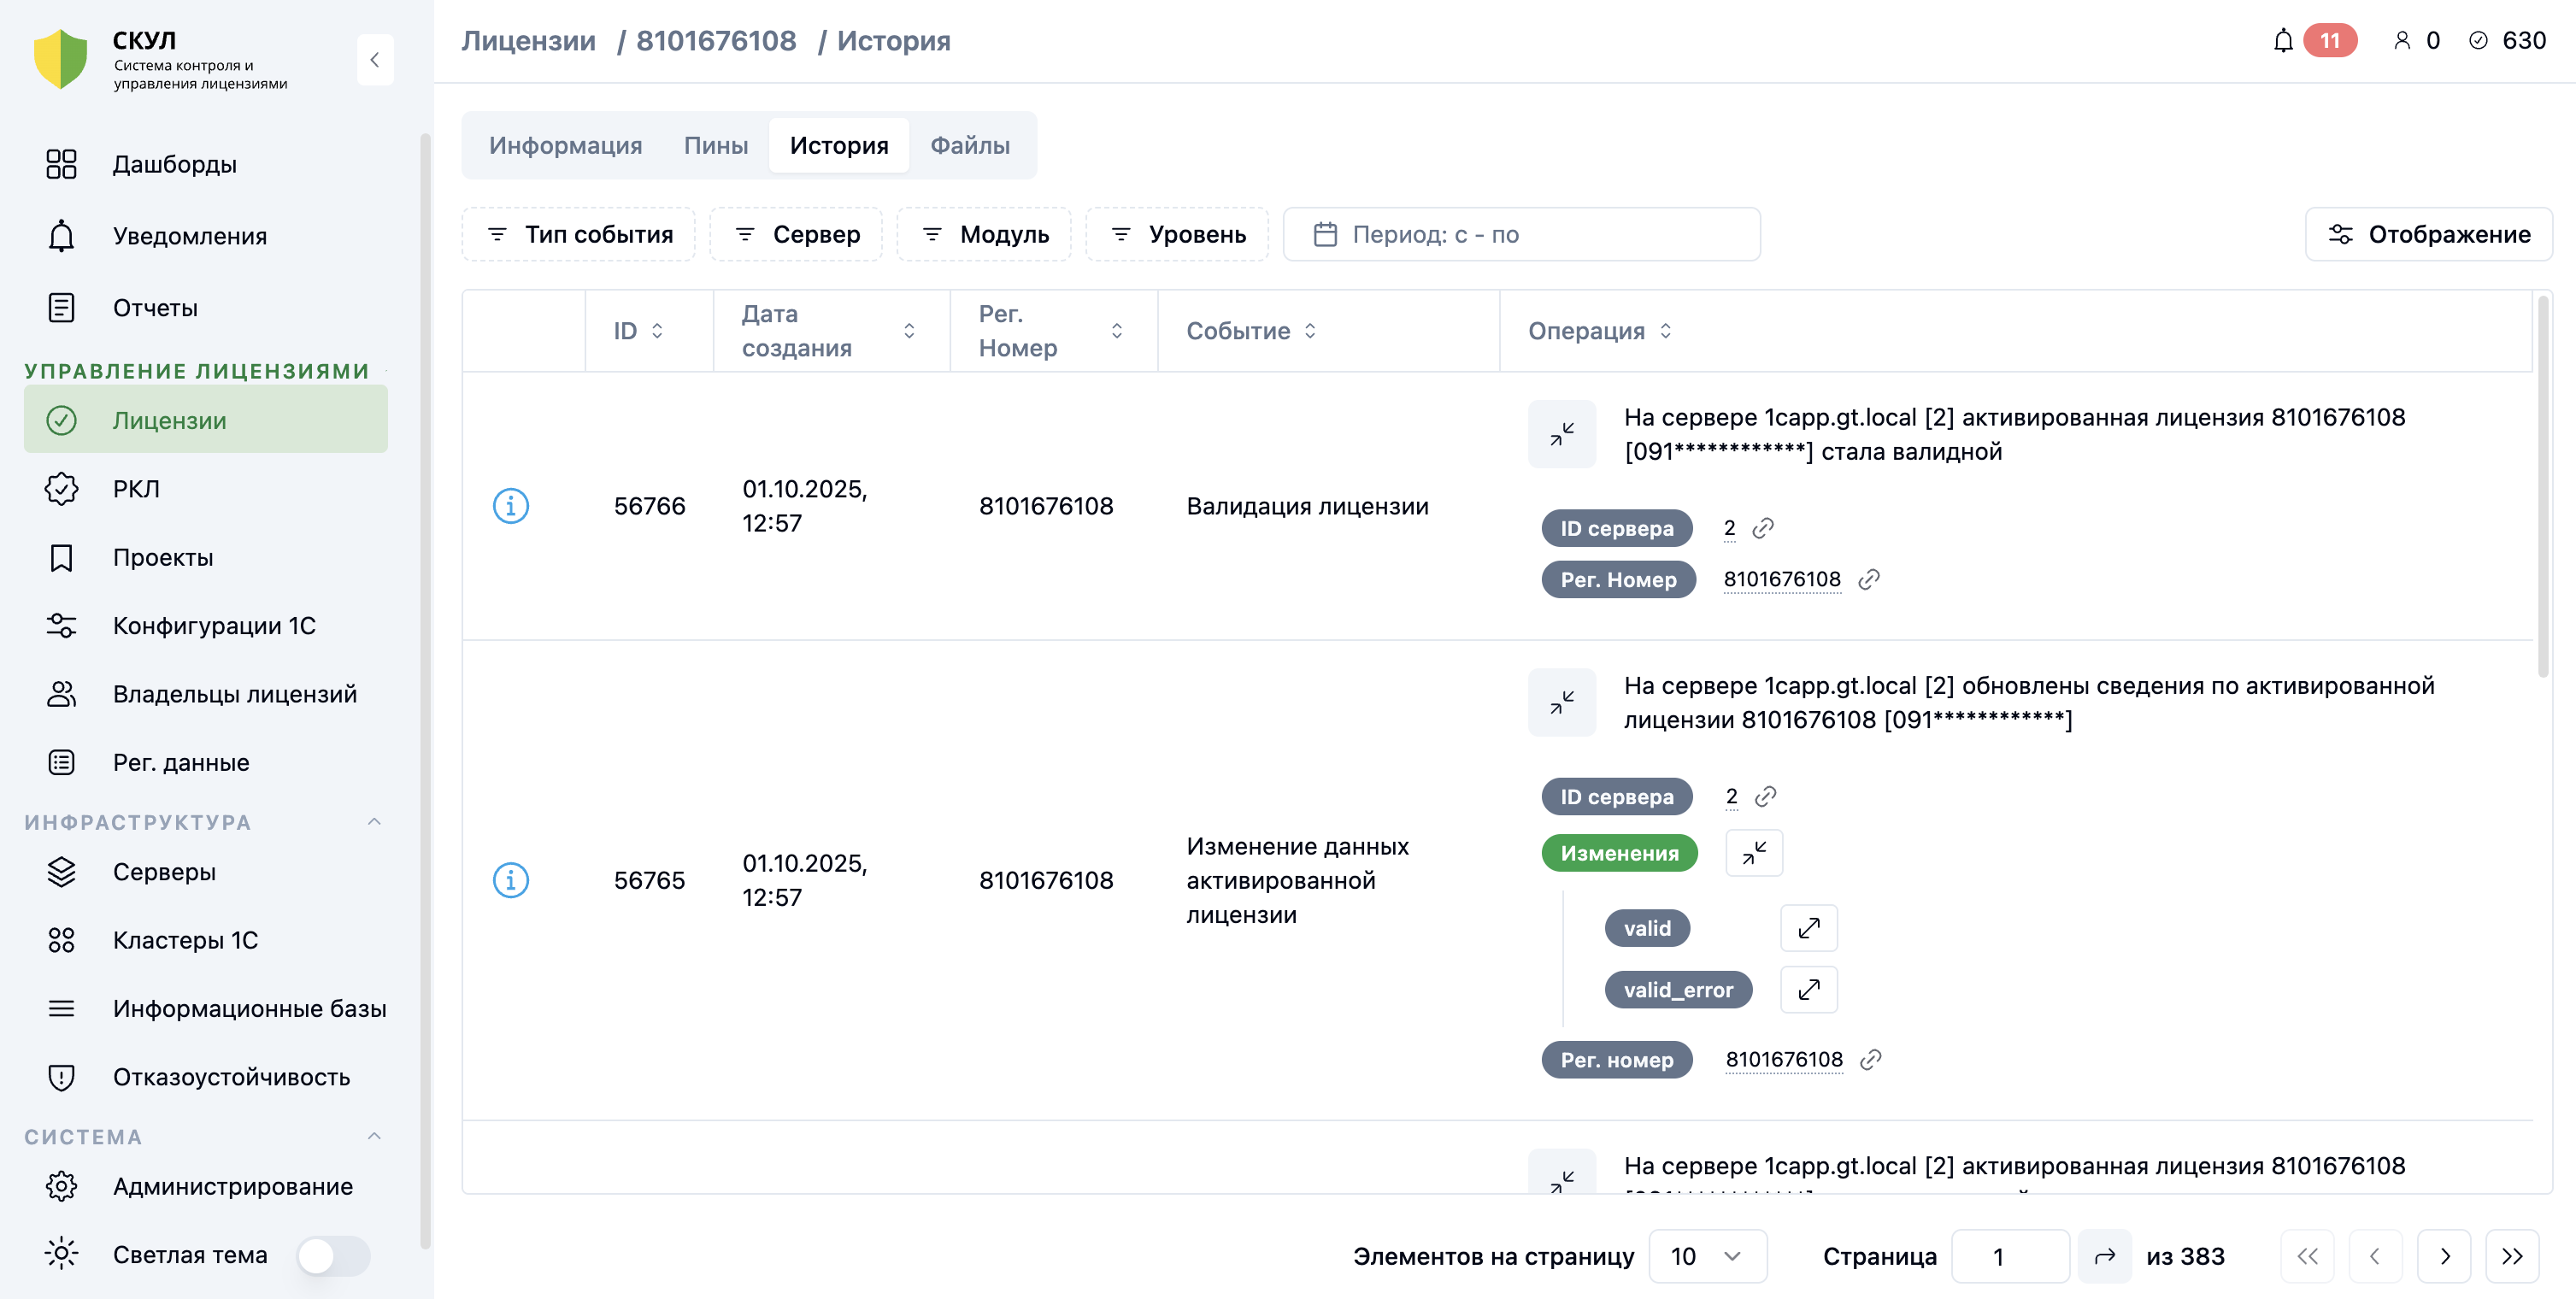Collapse sidebar with the chevron button
Screen dimensions: 2576x1299
(375, 60)
